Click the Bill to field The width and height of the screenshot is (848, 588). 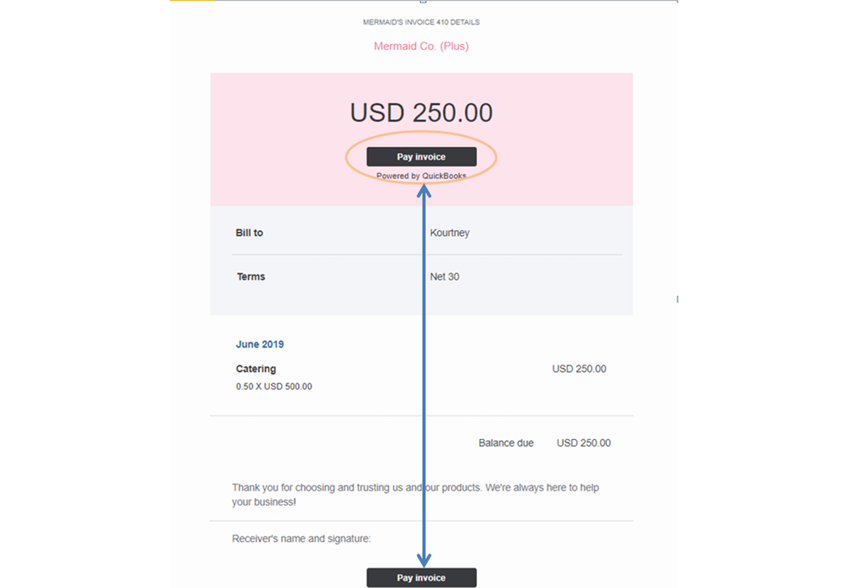pos(248,232)
